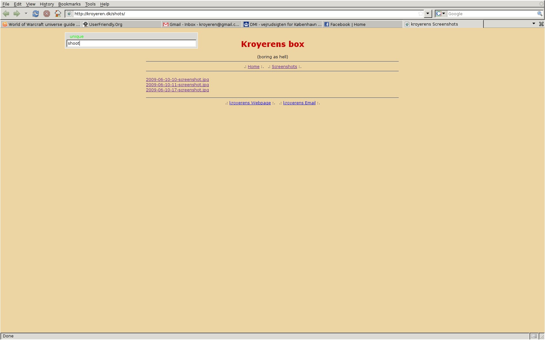Show the list of all tabs
This screenshot has height=340, width=545.
click(x=534, y=24)
